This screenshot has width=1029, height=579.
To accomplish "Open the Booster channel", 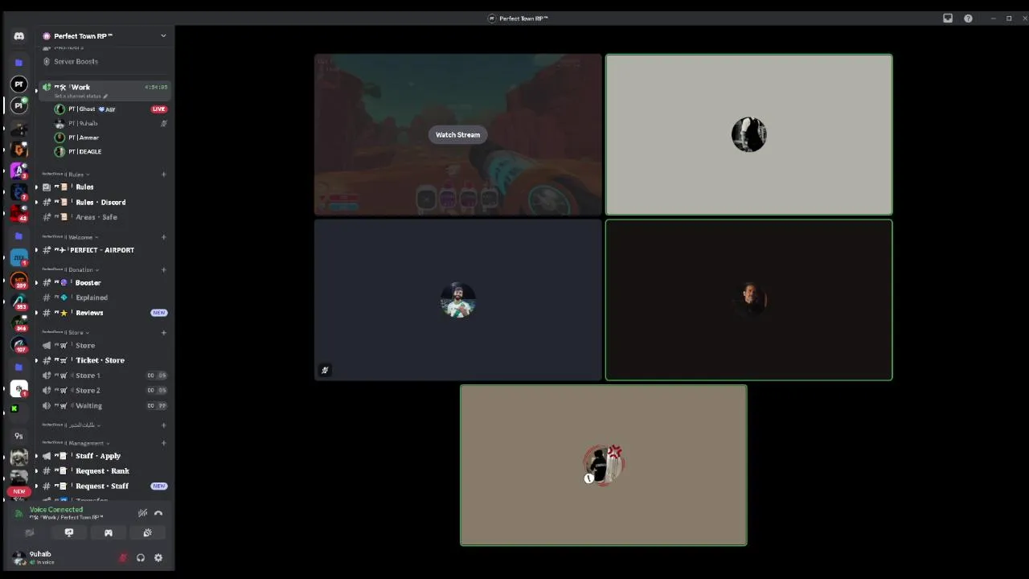I will [x=105, y=283].
